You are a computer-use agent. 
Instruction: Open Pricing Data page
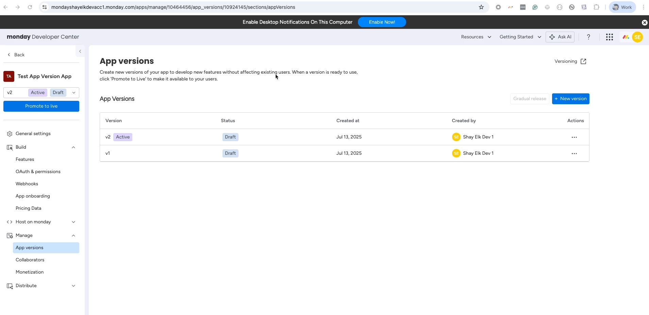point(29,208)
